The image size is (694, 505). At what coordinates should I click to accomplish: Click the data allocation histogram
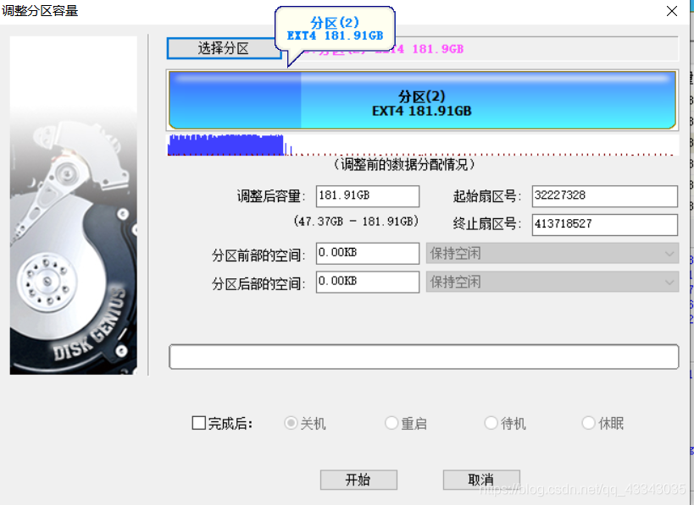pyautogui.click(x=422, y=145)
